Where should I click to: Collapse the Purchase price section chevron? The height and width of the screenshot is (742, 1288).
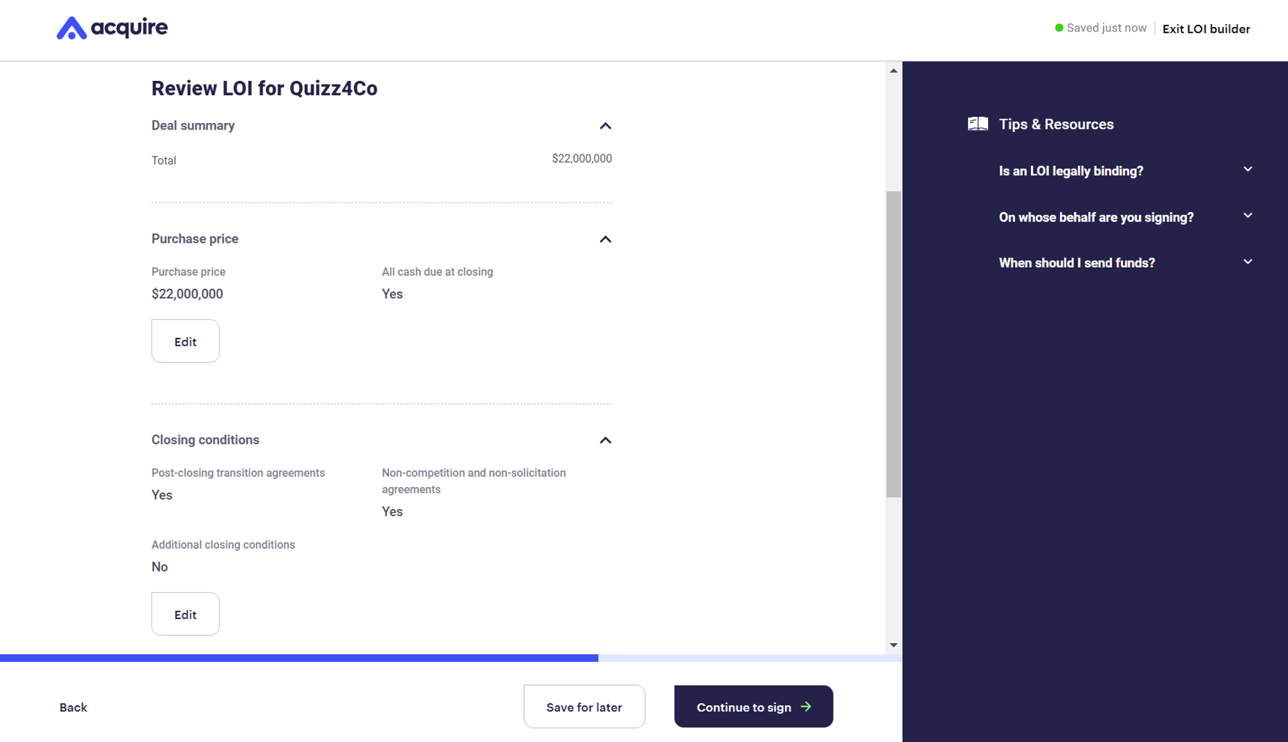tap(606, 239)
